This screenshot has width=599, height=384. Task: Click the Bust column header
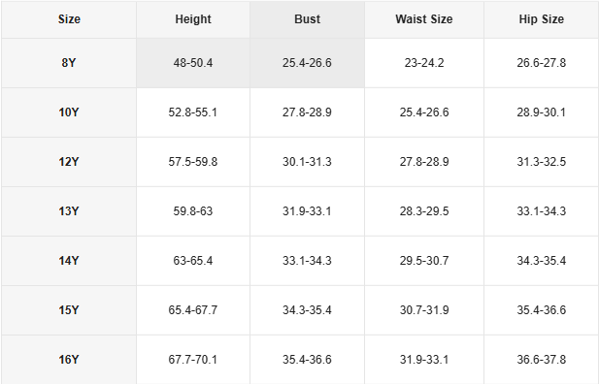(307, 19)
